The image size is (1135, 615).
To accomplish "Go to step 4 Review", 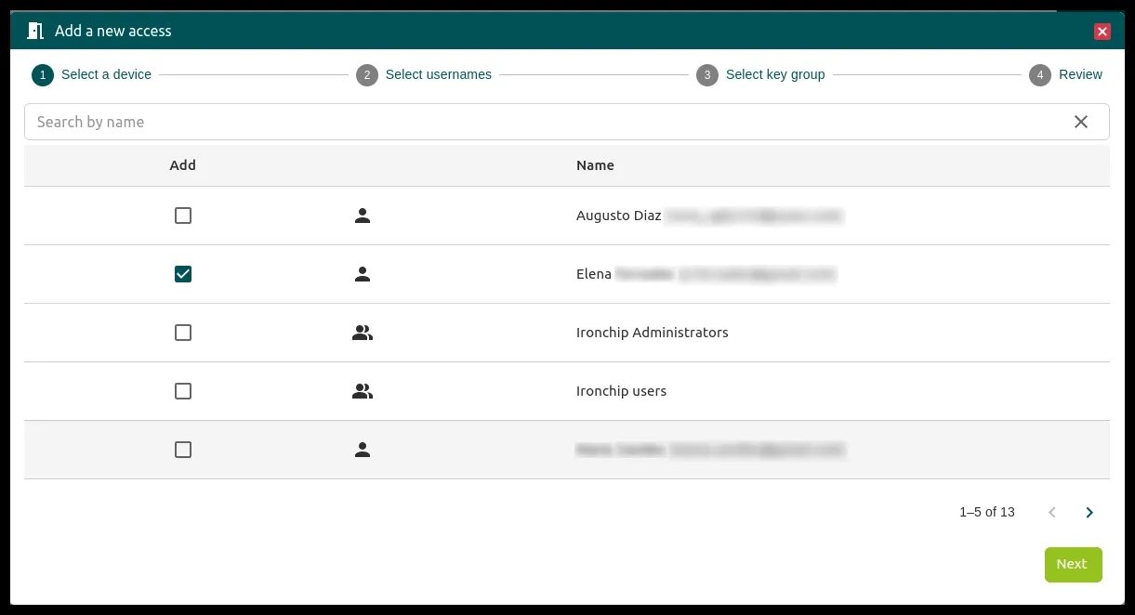I will tap(1066, 74).
